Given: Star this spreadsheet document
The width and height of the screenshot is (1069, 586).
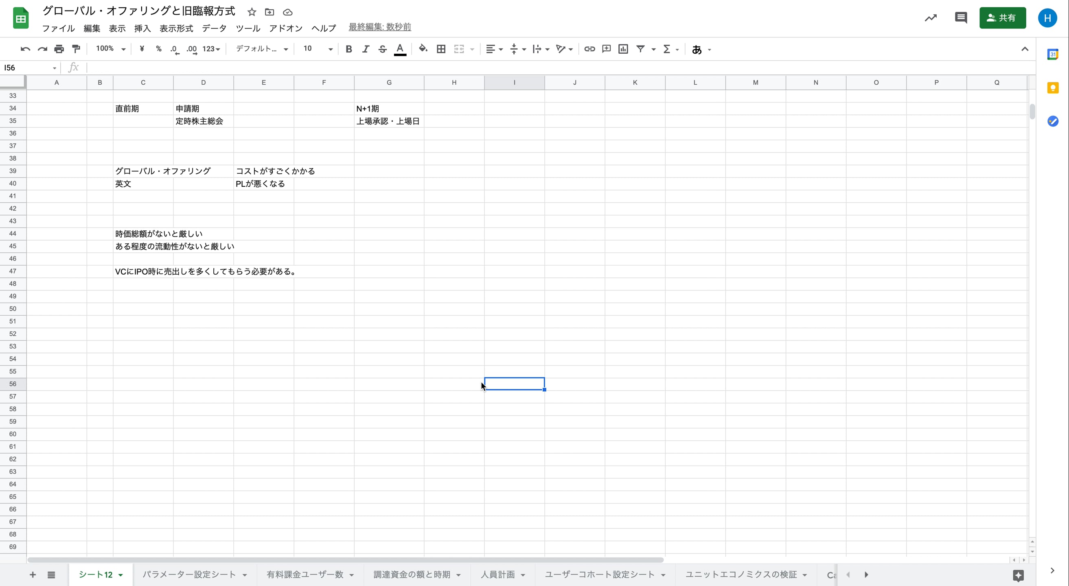Looking at the screenshot, I should (252, 12).
